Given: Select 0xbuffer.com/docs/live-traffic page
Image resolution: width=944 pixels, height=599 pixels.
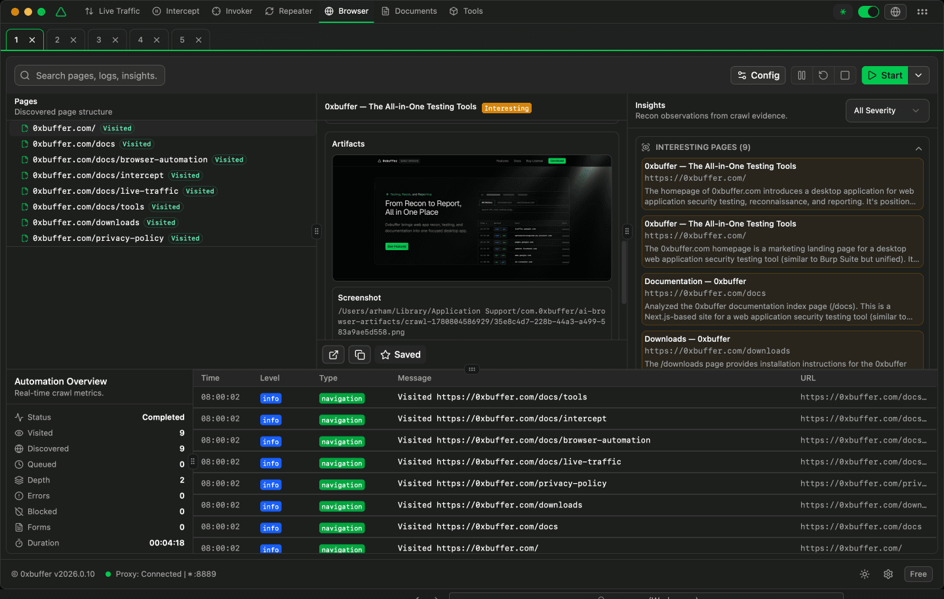Looking at the screenshot, I should pos(161,191).
